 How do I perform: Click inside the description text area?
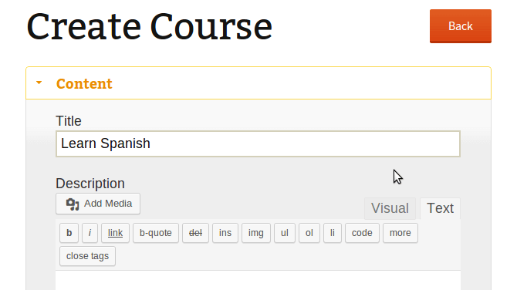258,281
